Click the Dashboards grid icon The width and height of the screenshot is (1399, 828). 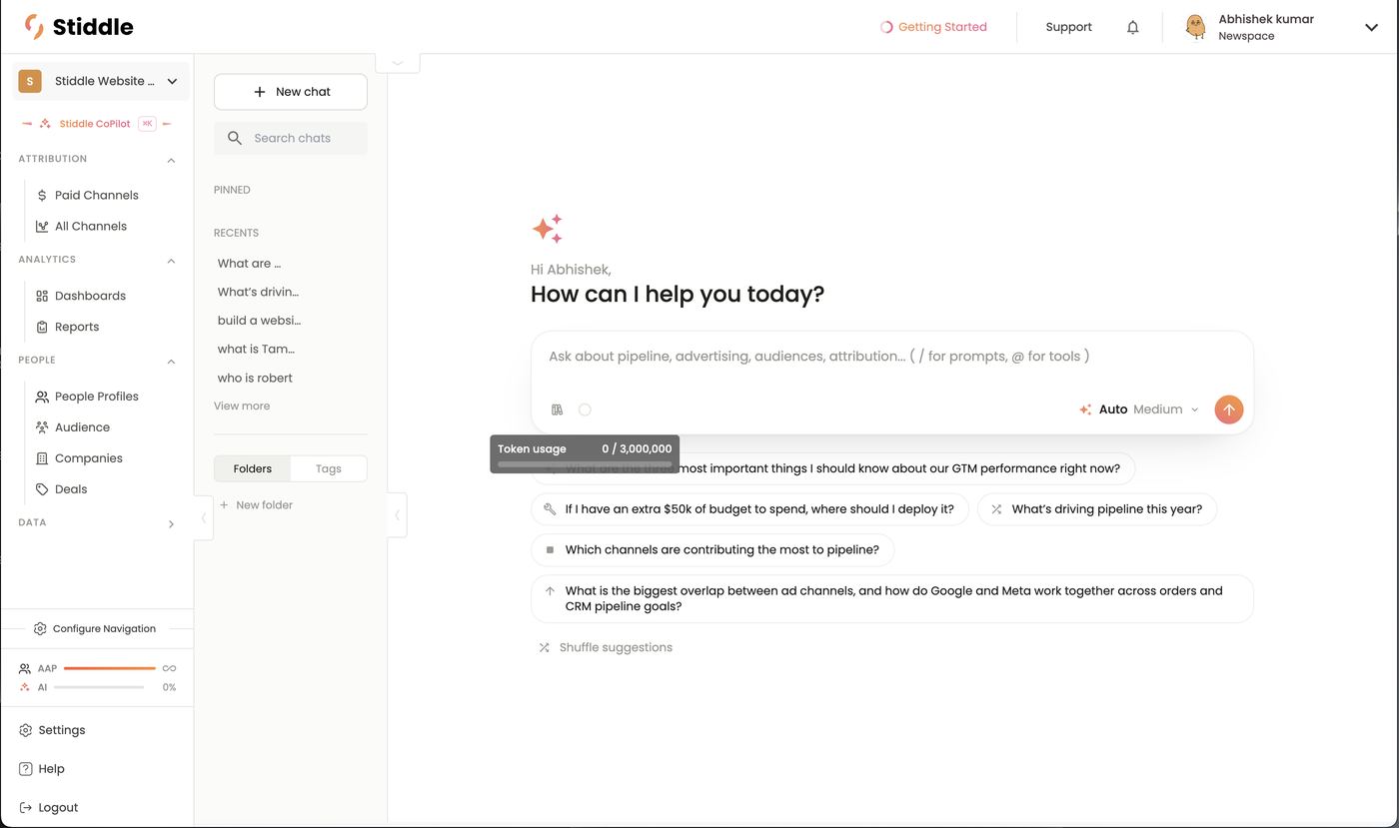click(x=42, y=297)
